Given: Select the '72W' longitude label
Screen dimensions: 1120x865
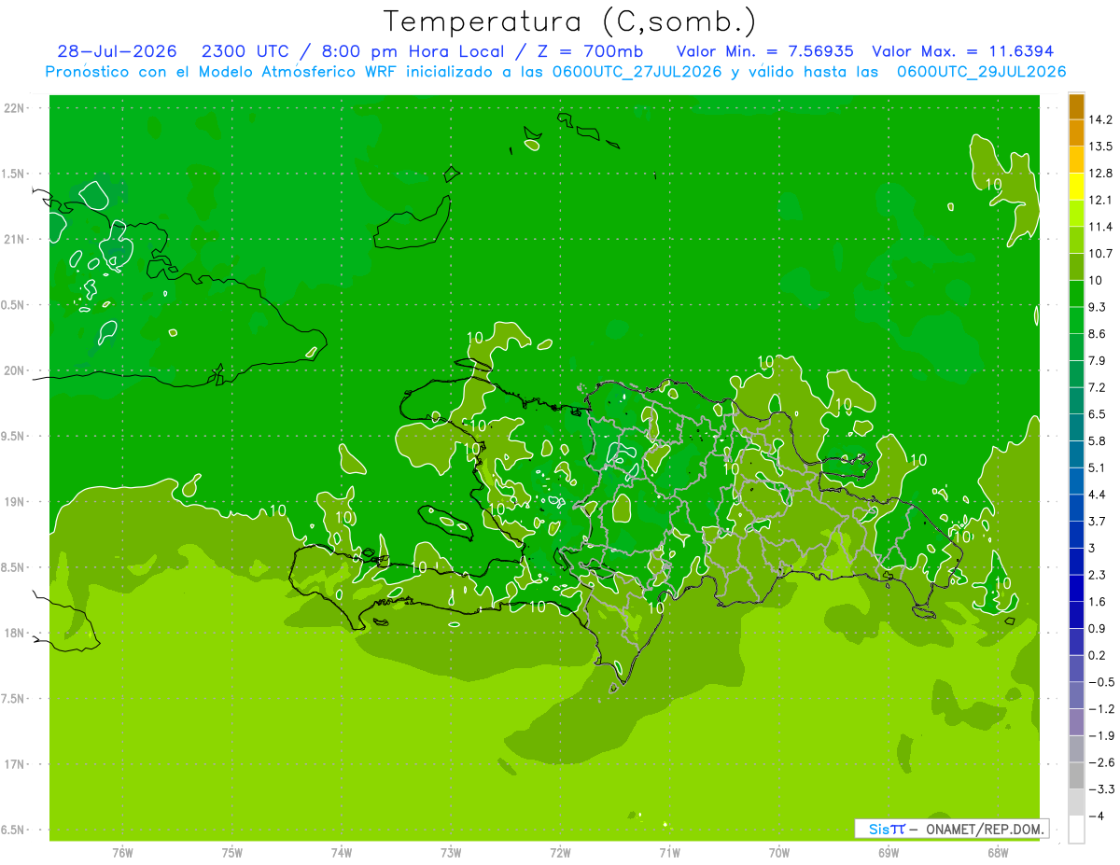Looking at the screenshot, I should coord(560,853).
